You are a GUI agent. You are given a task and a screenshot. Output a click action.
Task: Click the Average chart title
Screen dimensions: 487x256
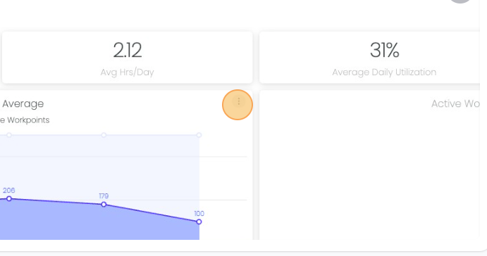tap(23, 103)
